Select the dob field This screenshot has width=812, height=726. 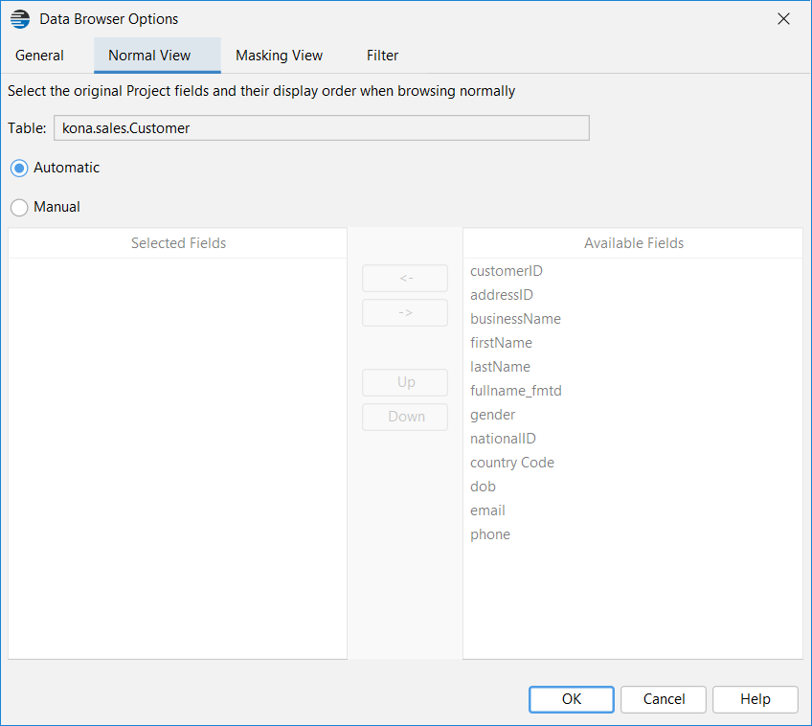coord(633,487)
